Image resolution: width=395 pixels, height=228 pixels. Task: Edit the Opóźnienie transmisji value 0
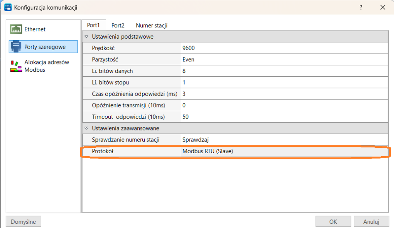(284, 105)
